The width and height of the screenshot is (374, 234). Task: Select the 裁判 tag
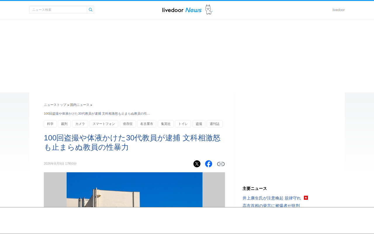64,124
